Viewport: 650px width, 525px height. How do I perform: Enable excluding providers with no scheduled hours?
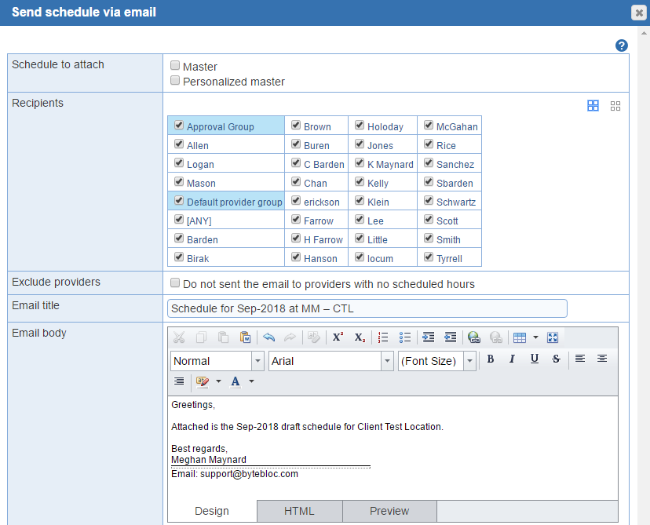[175, 283]
